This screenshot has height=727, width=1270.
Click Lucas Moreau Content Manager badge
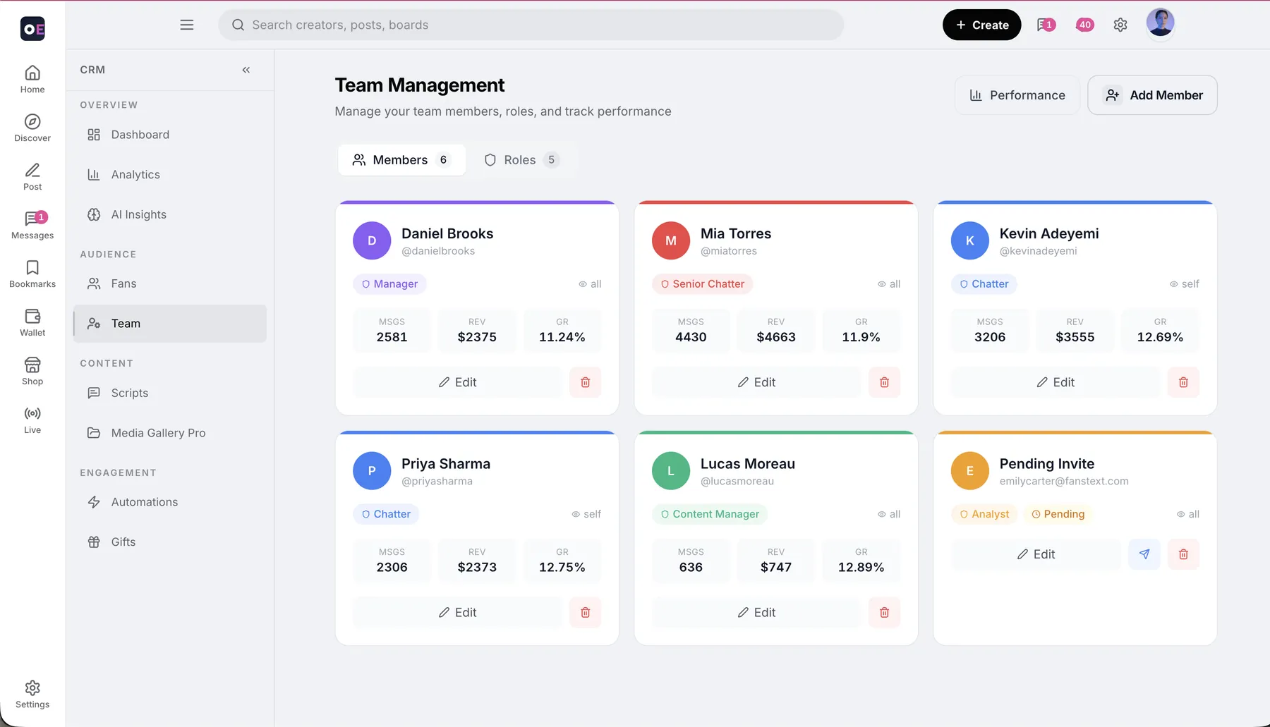pos(710,514)
